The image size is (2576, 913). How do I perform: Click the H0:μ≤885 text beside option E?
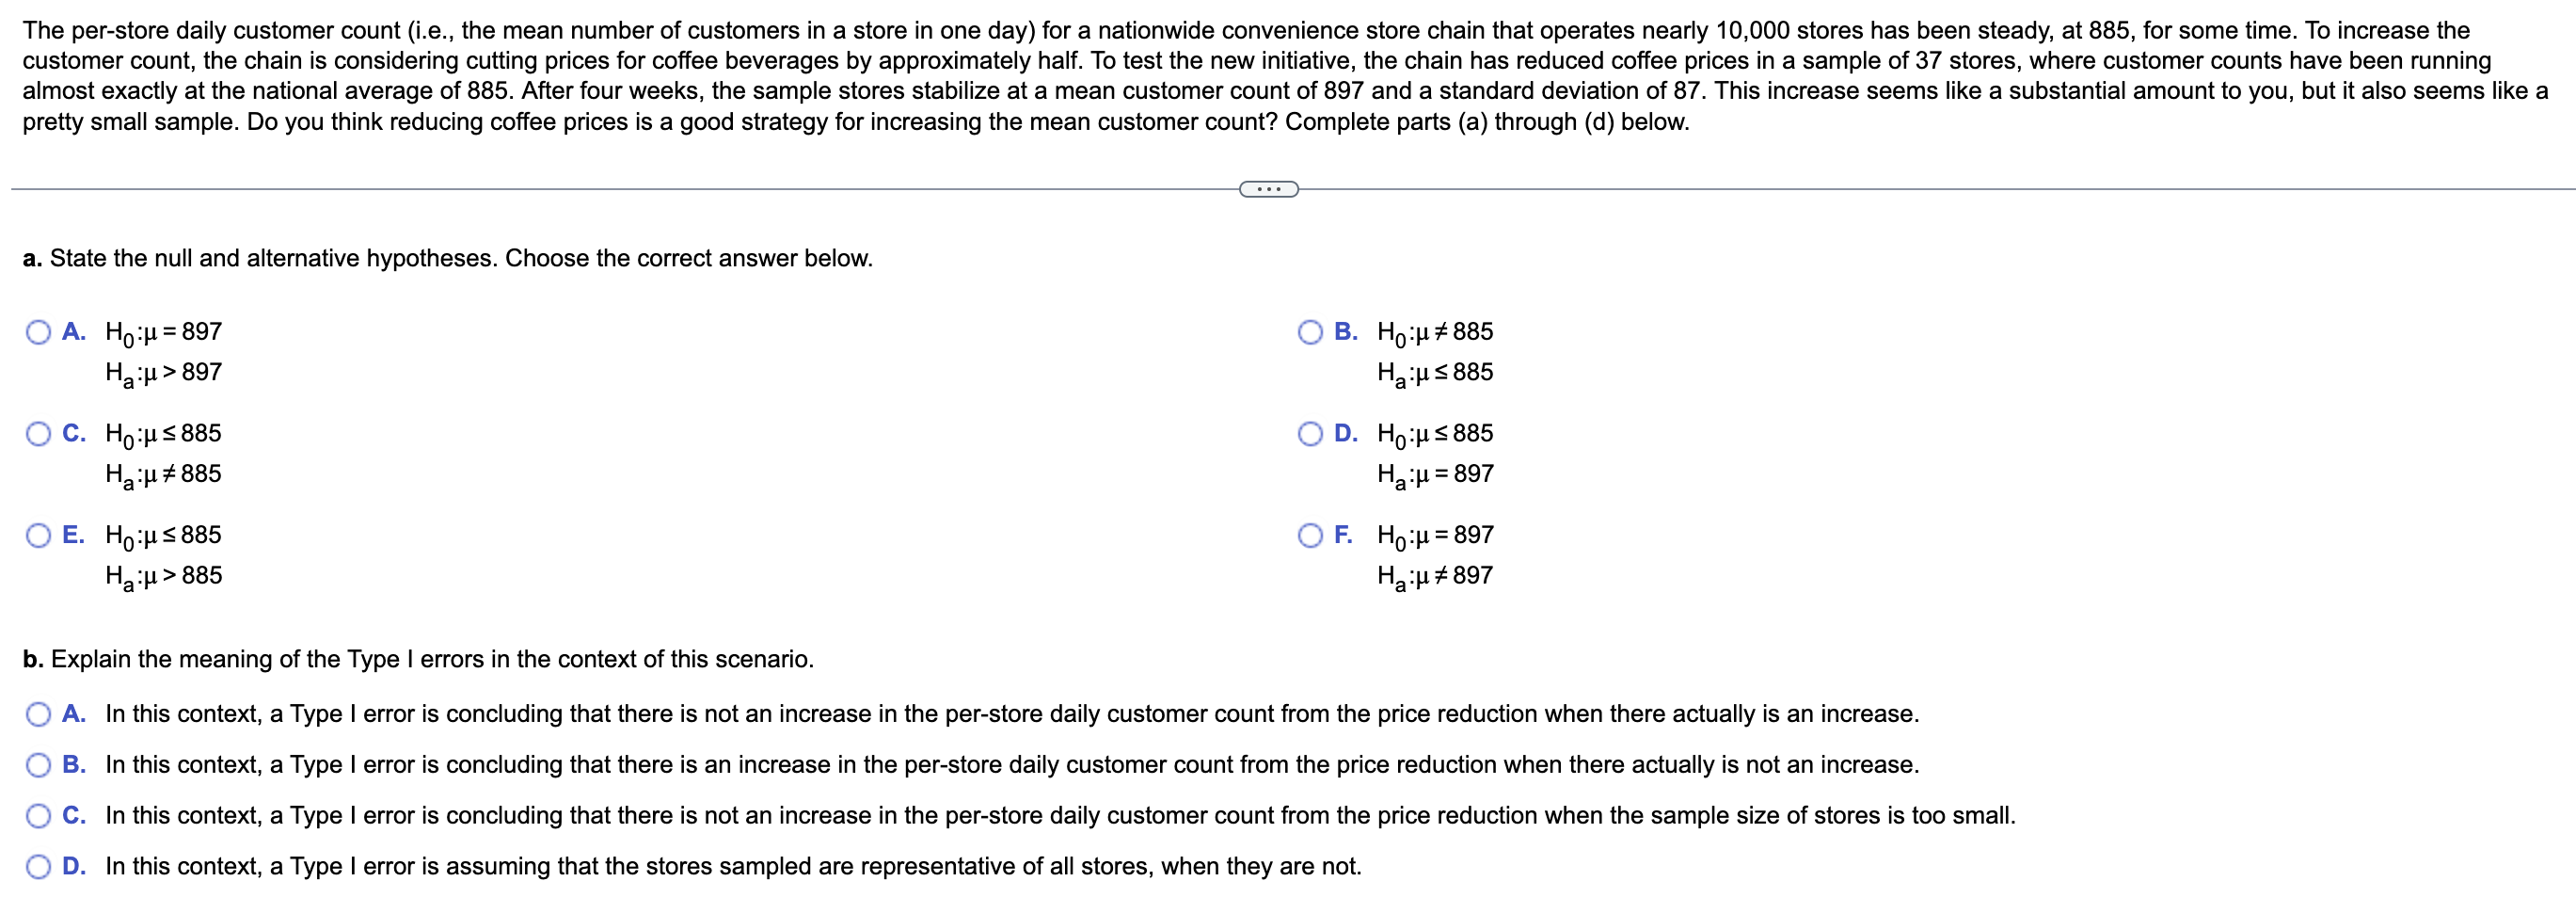[x=163, y=535]
